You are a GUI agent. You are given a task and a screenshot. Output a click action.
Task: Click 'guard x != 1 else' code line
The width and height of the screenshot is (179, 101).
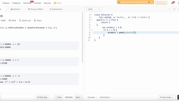[107, 20]
